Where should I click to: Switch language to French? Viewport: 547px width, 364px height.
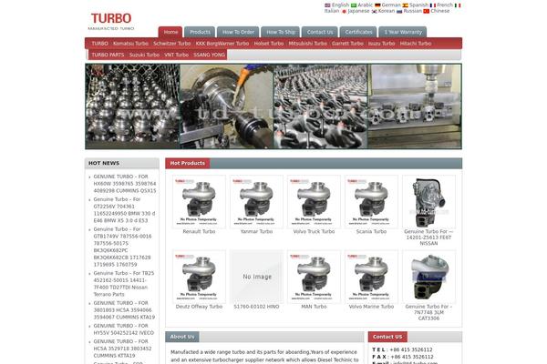(x=441, y=5)
